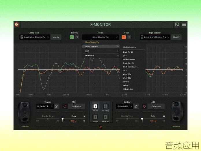201x151 pixels.
Task: Click Identify for Left Speaker
Action: point(56,37)
